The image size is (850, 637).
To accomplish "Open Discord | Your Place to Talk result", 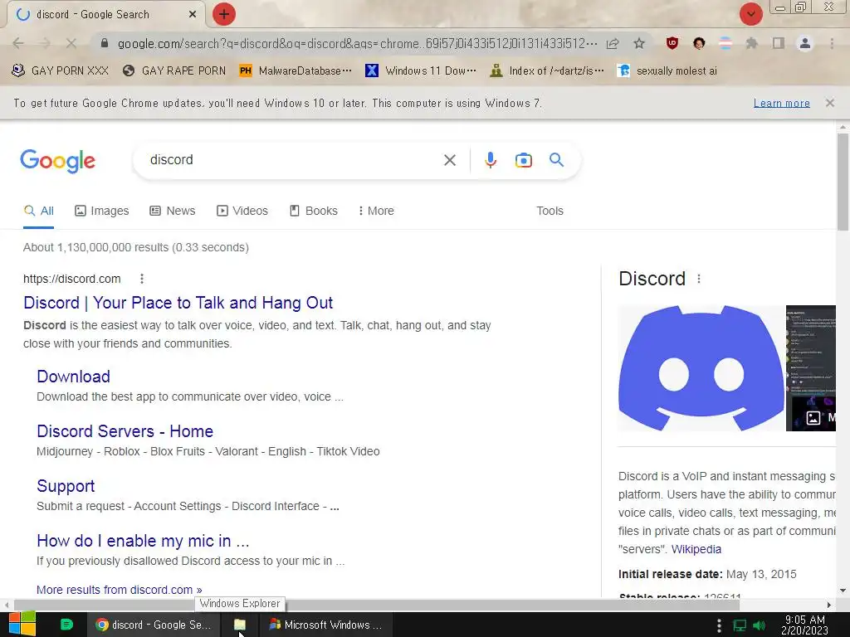I will coord(178,303).
